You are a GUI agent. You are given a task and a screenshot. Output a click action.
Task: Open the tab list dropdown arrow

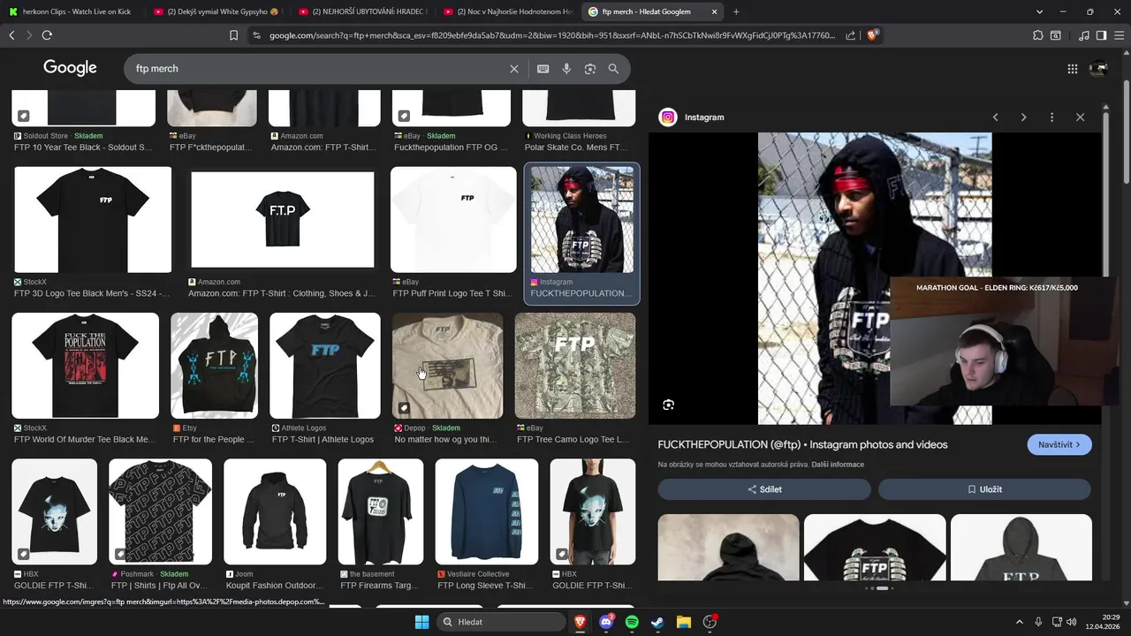(x=1039, y=11)
